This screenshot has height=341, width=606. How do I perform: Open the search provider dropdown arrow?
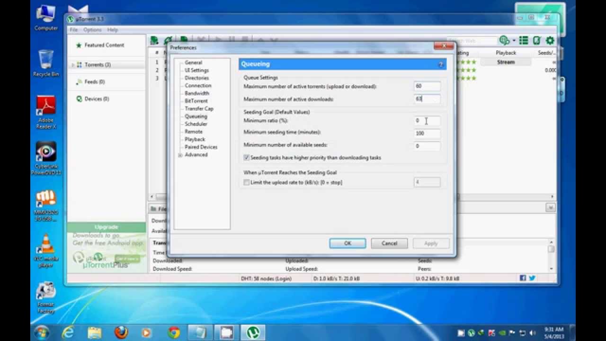coord(514,41)
